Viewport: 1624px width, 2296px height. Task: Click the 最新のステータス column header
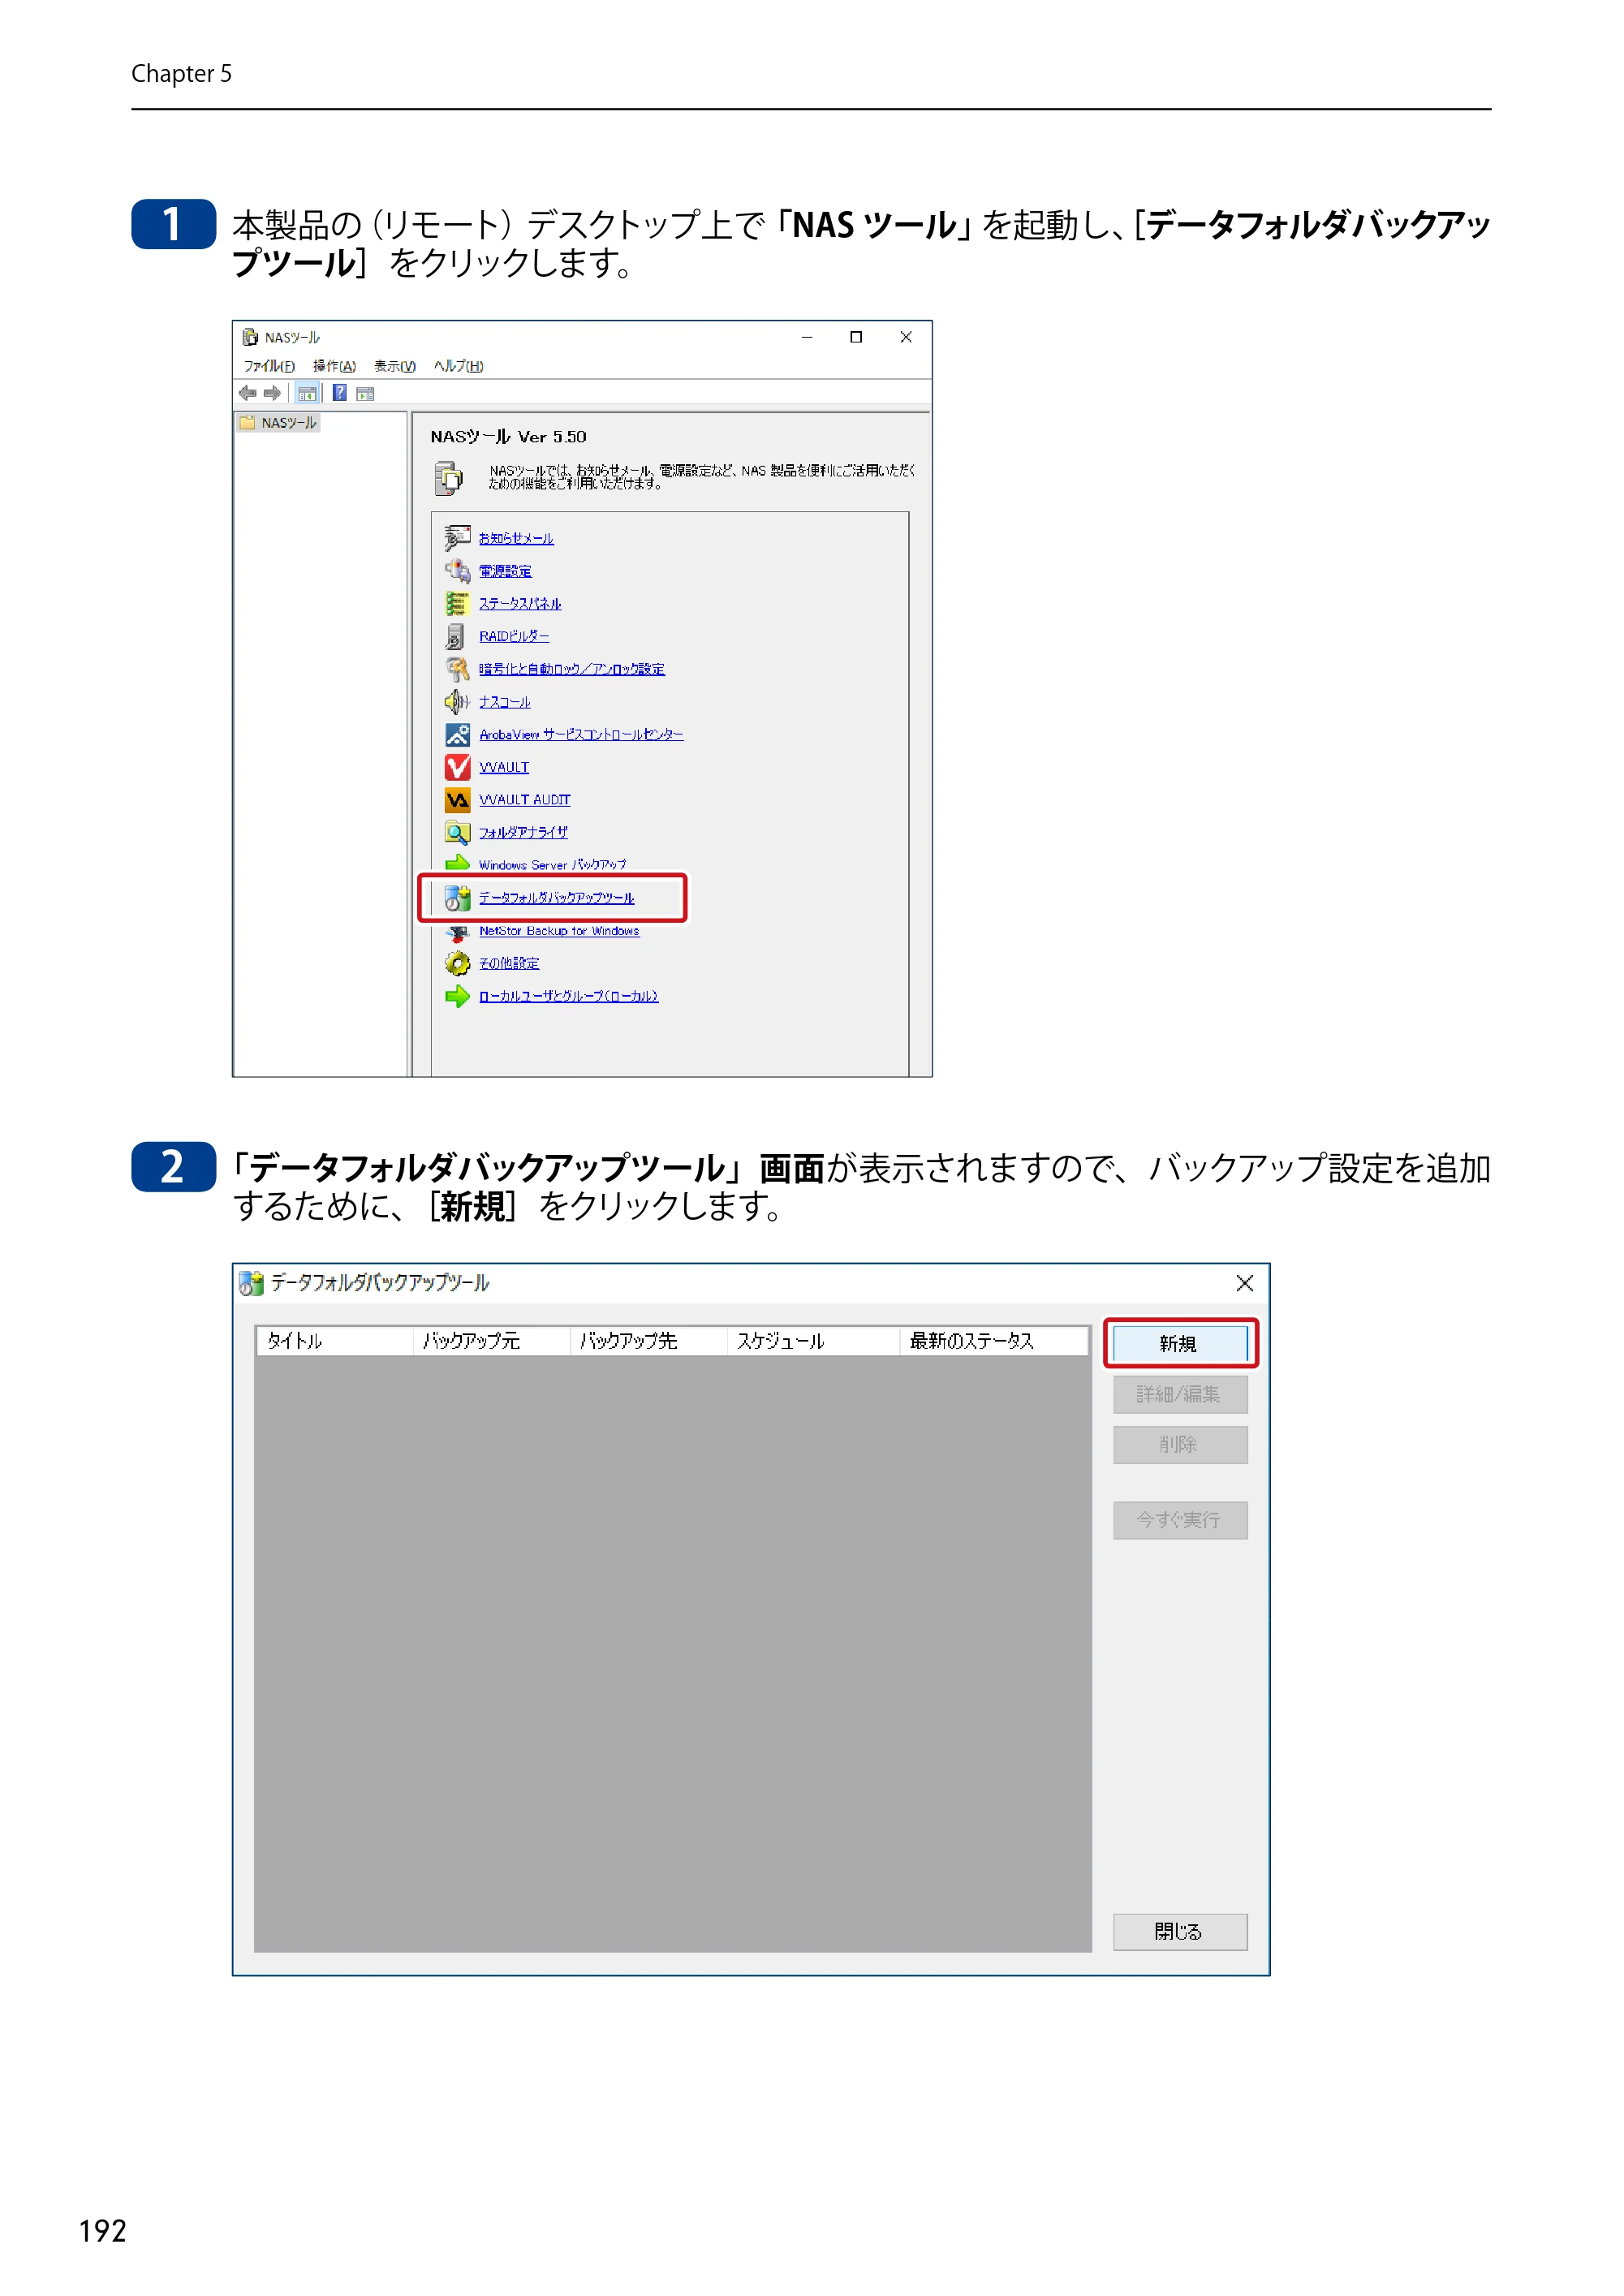tap(995, 1341)
